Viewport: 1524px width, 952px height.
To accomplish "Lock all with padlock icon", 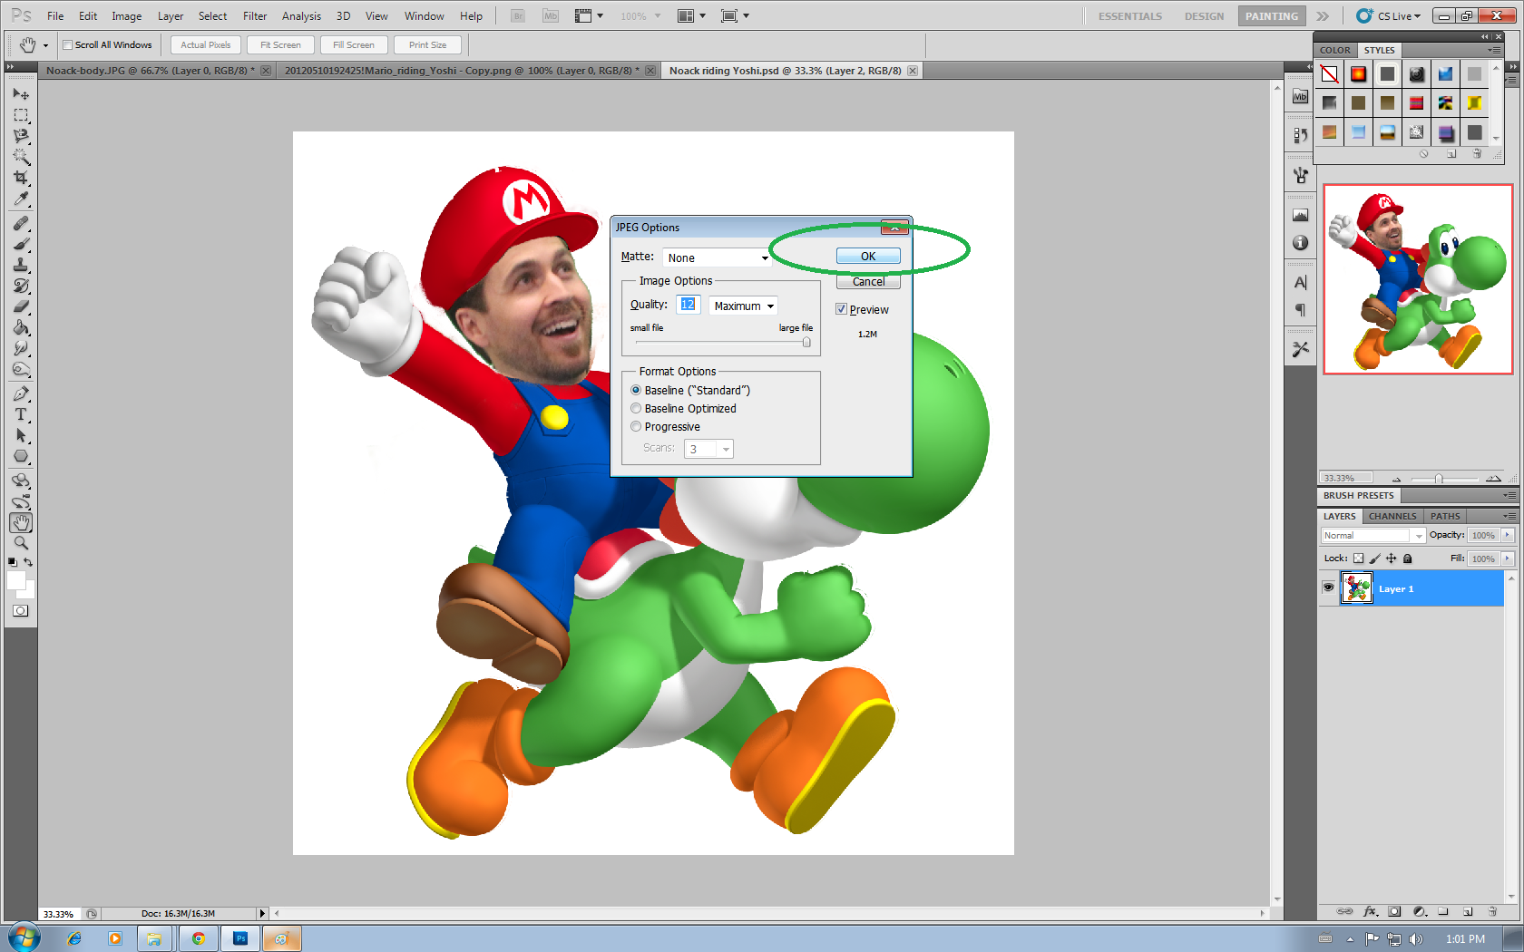I will (x=1407, y=559).
